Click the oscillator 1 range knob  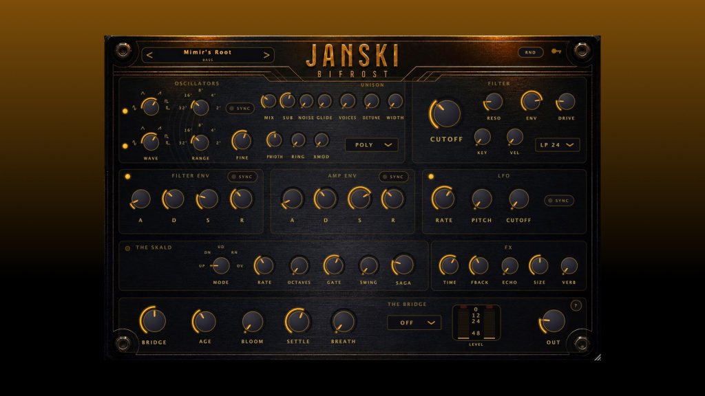tap(200, 108)
